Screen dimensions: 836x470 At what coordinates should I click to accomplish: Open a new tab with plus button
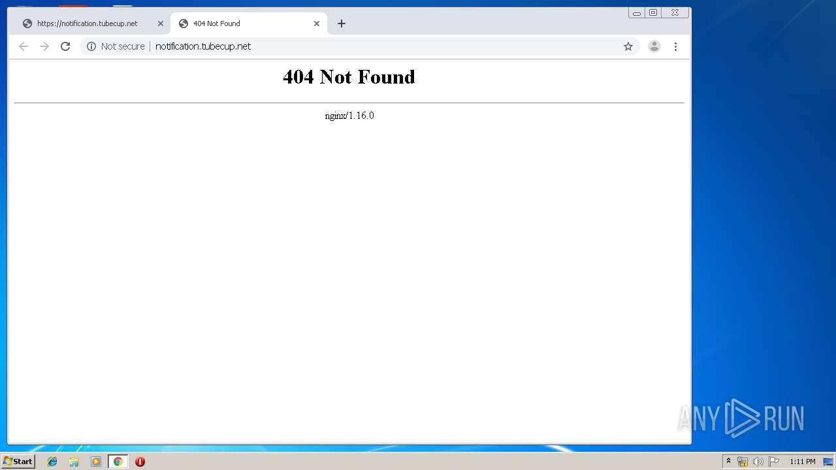click(x=341, y=23)
